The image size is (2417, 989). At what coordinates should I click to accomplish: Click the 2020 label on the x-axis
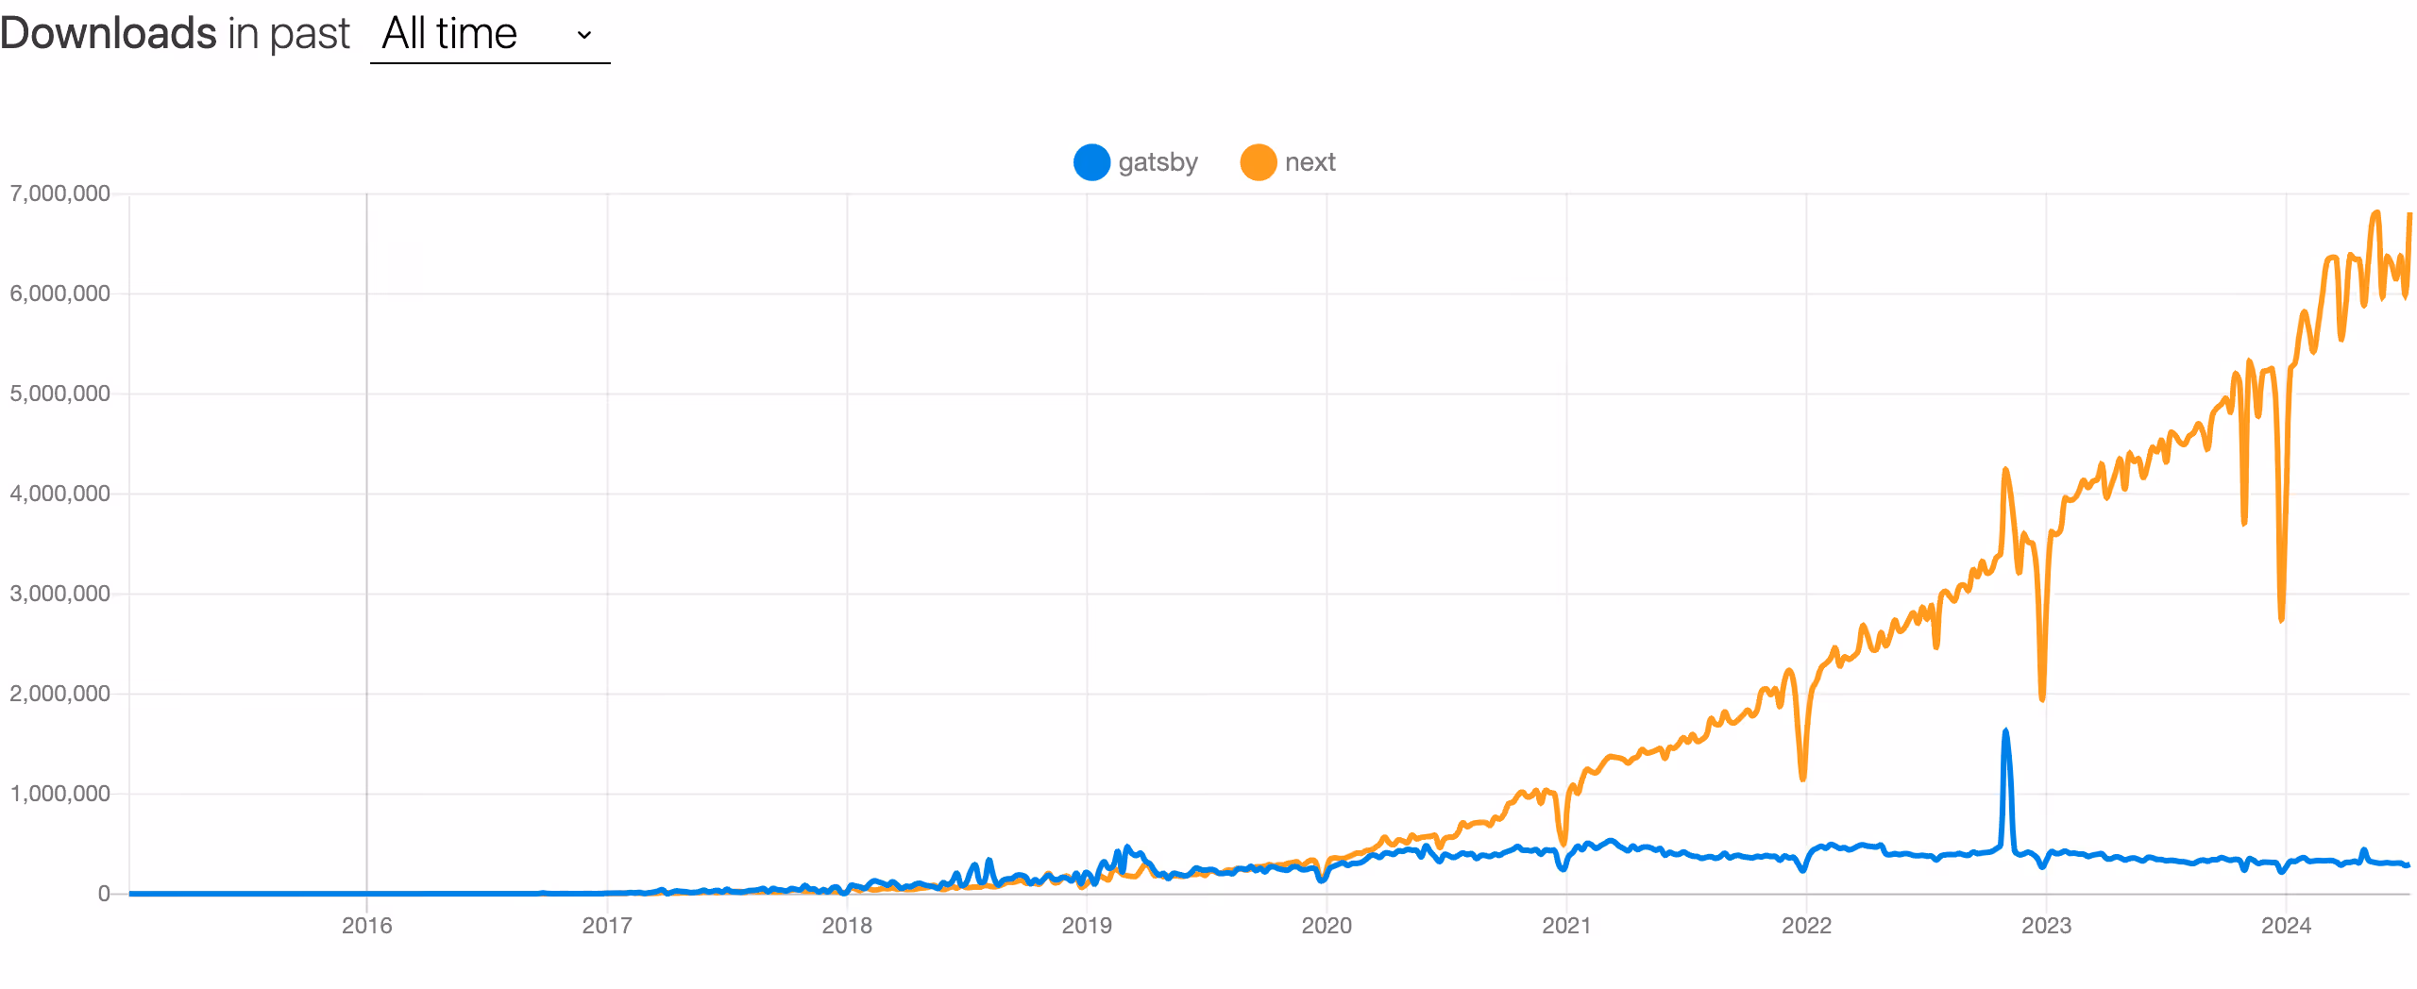[x=1327, y=928]
